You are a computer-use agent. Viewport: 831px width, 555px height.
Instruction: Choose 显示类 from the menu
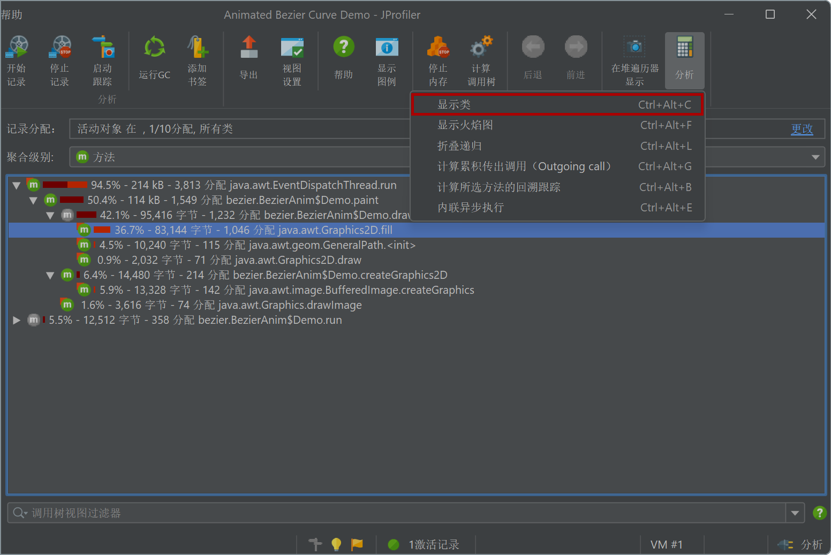(557, 104)
